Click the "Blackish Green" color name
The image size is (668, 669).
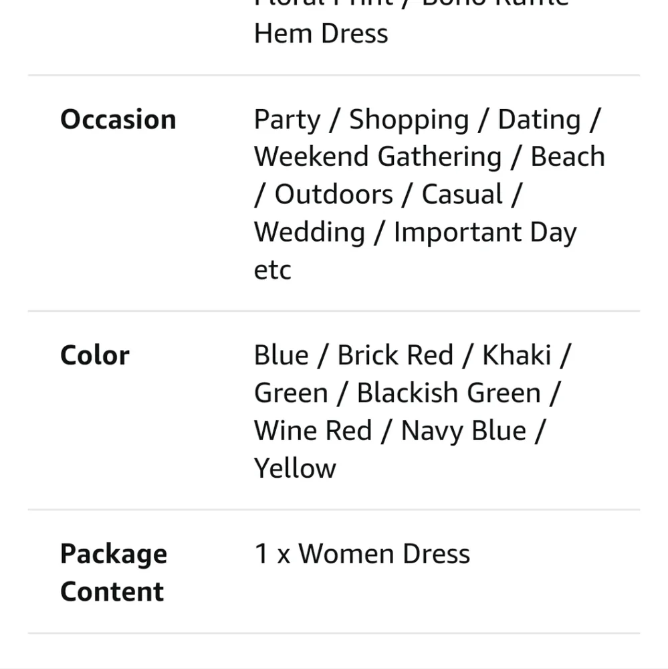(449, 393)
